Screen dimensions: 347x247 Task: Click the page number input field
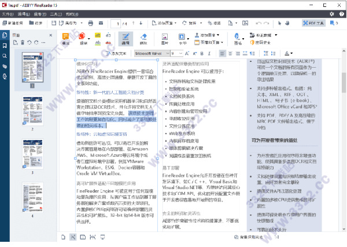pos(116,24)
